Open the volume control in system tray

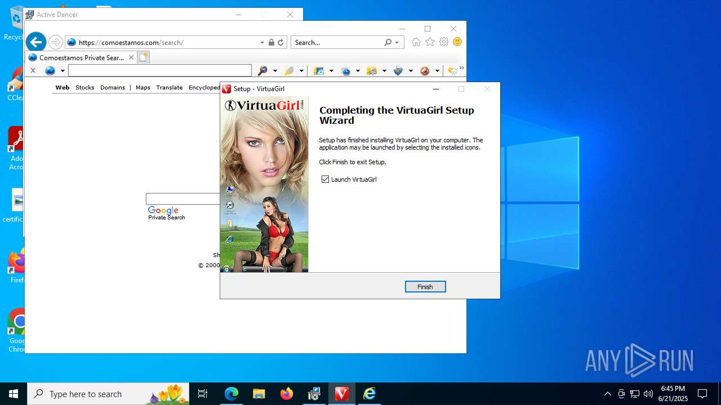648,394
